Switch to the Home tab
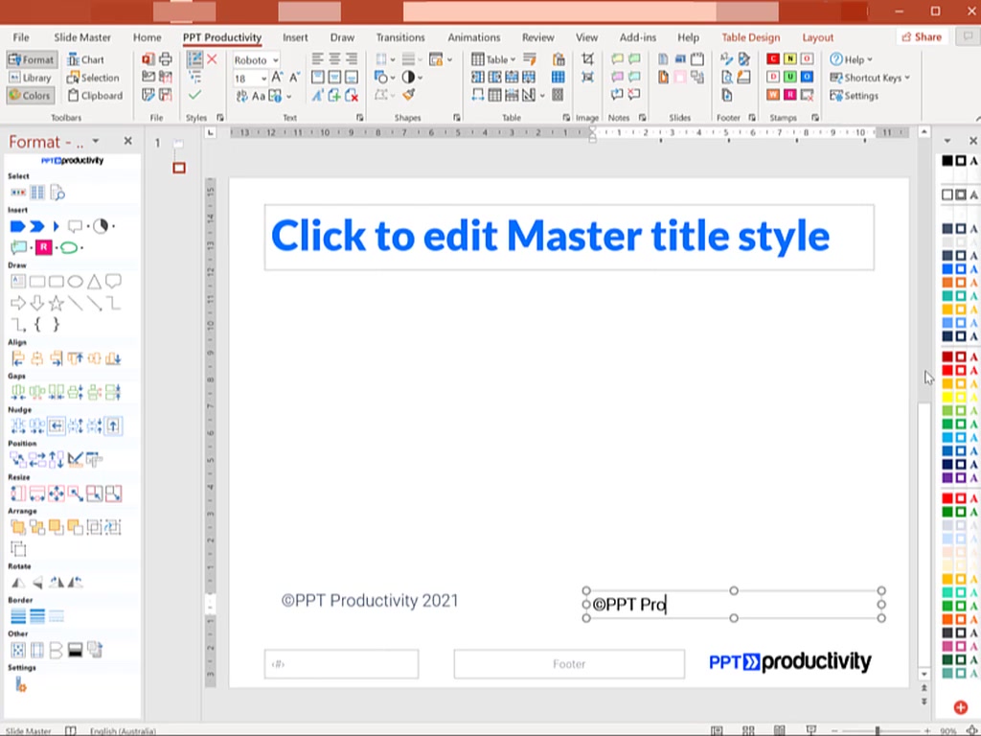This screenshot has width=981, height=736. pos(147,37)
